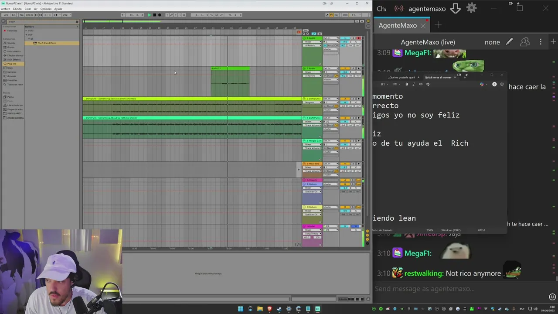Open the Archivo menu

pyautogui.click(x=5, y=9)
